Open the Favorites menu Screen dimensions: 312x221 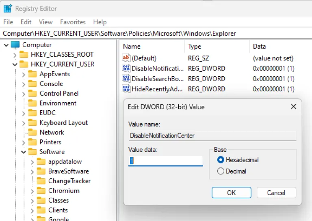click(x=73, y=22)
